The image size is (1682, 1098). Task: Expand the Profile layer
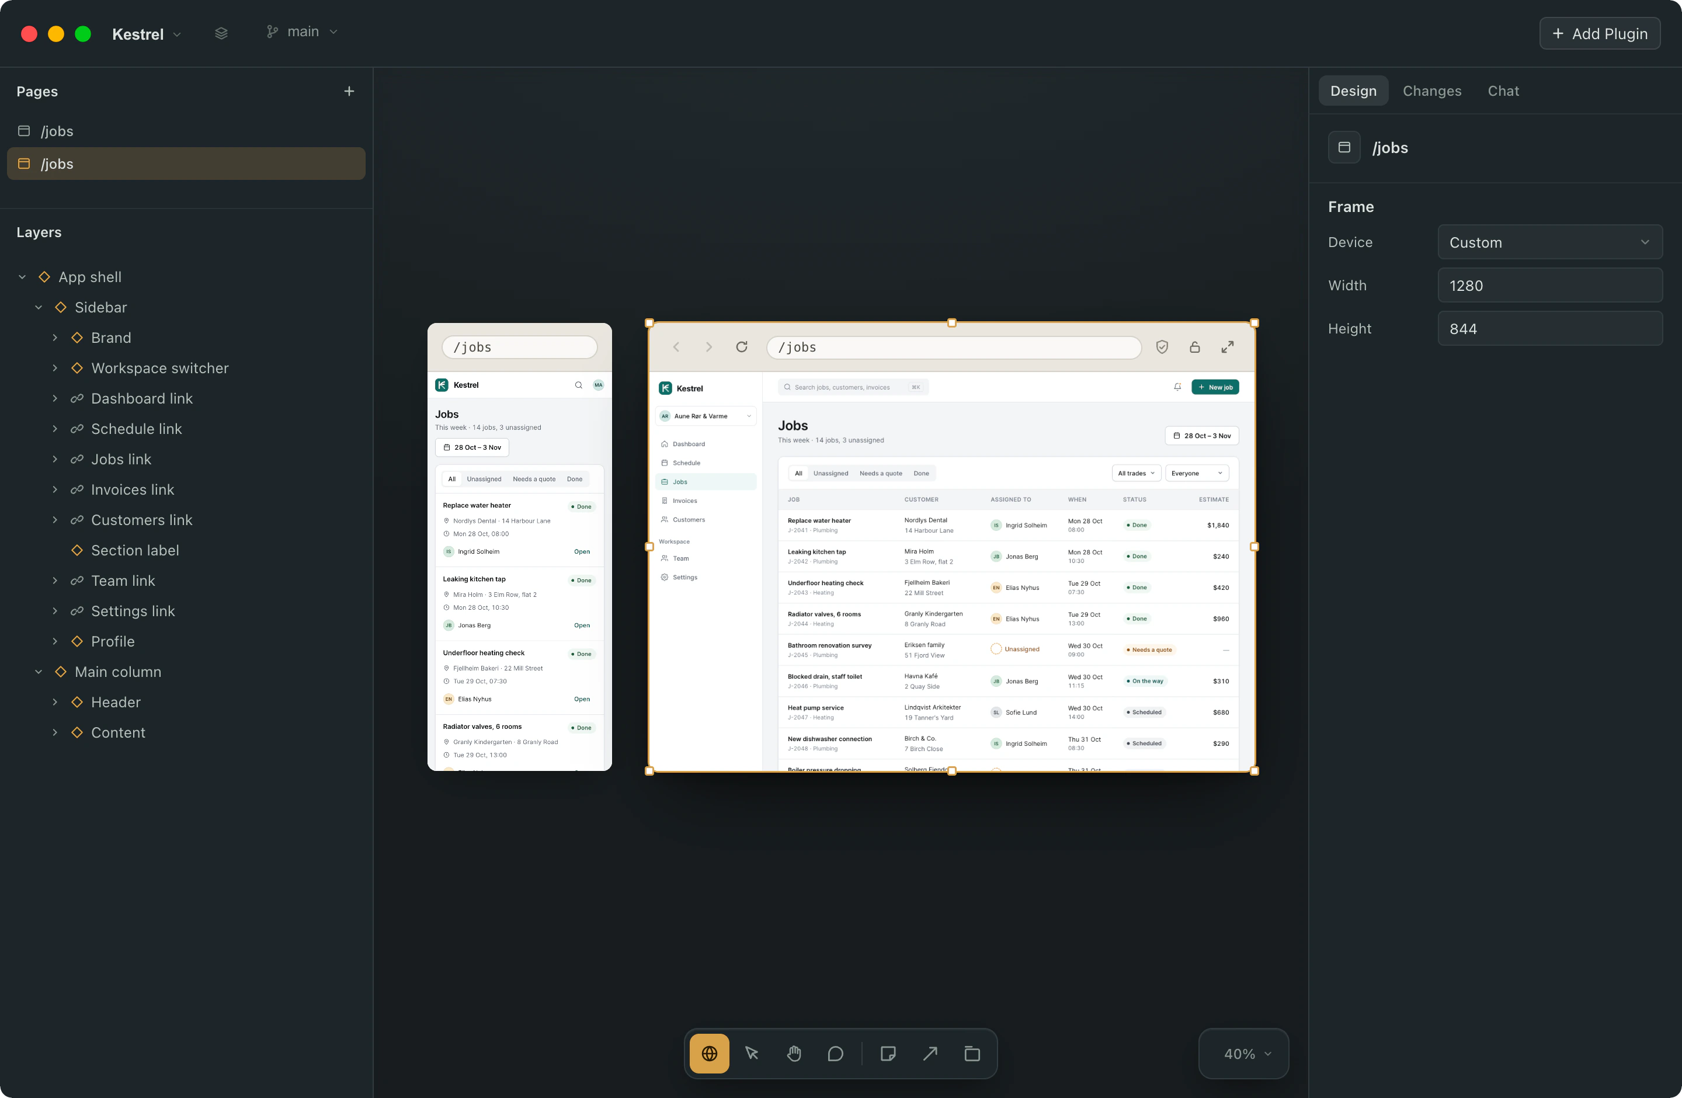tap(54, 641)
